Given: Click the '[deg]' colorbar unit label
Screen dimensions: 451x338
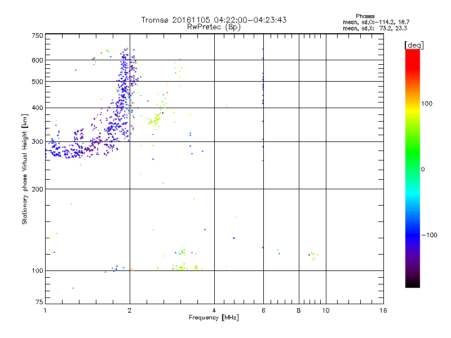Looking at the screenshot, I should tap(414, 45).
